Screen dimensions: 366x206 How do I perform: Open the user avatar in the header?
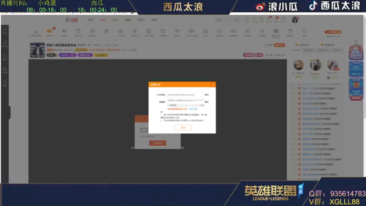pos(295,20)
